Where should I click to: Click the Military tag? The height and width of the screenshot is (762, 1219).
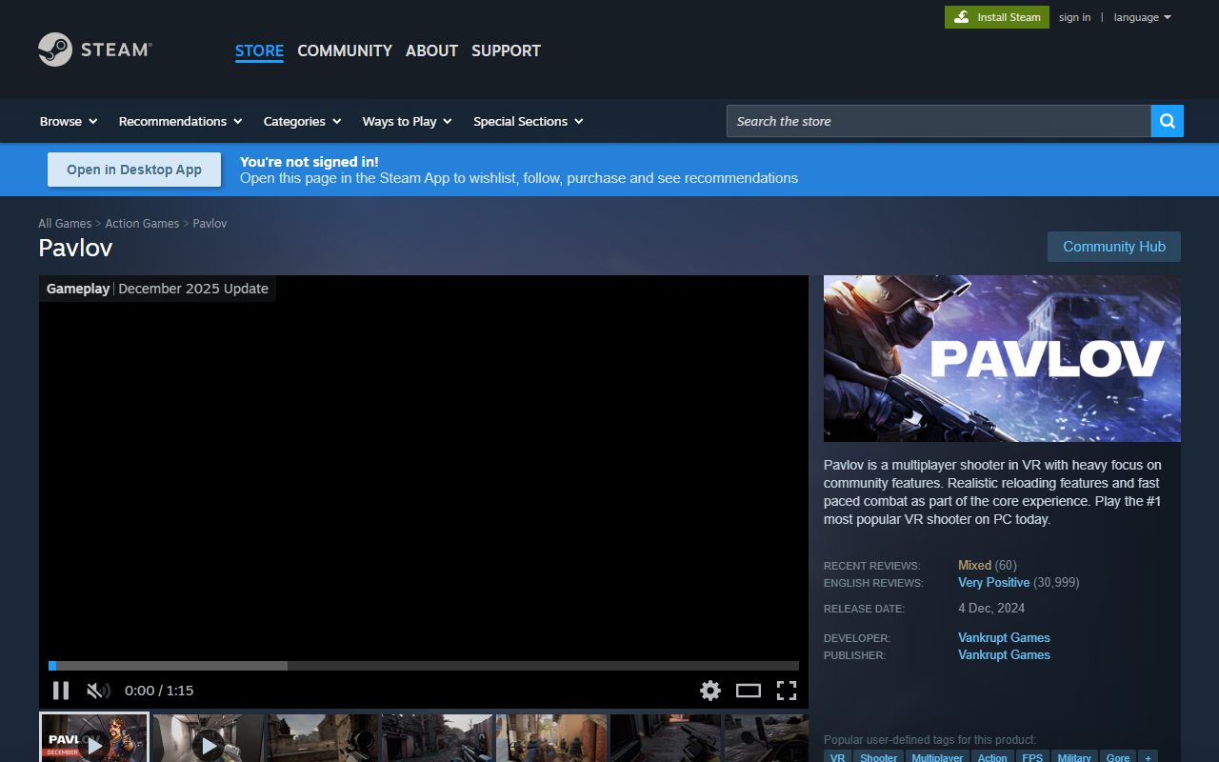click(1074, 757)
